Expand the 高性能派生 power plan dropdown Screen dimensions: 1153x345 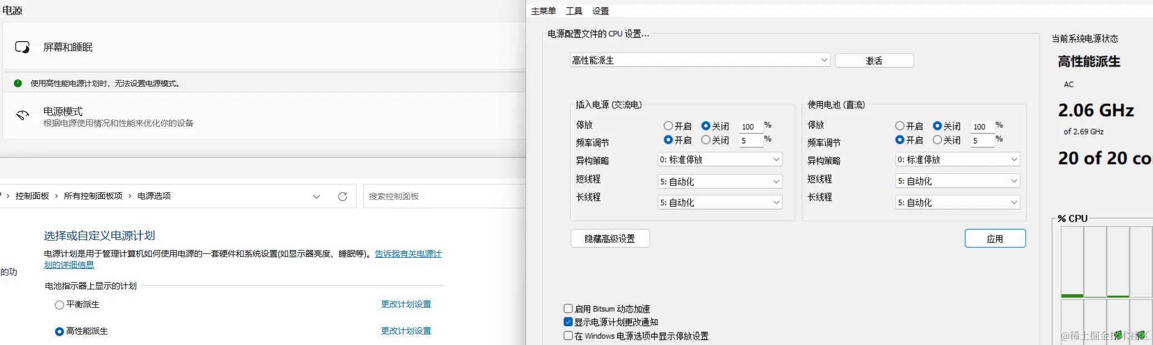point(700,60)
